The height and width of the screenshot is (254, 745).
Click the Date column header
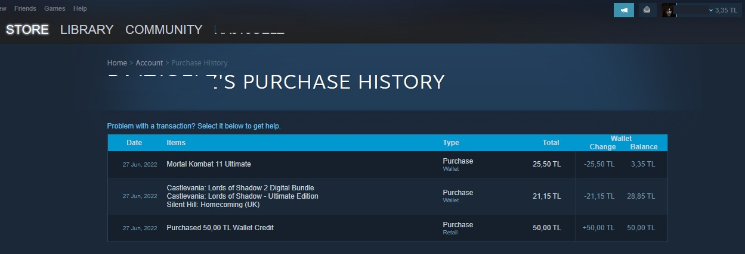pos(134,143)
